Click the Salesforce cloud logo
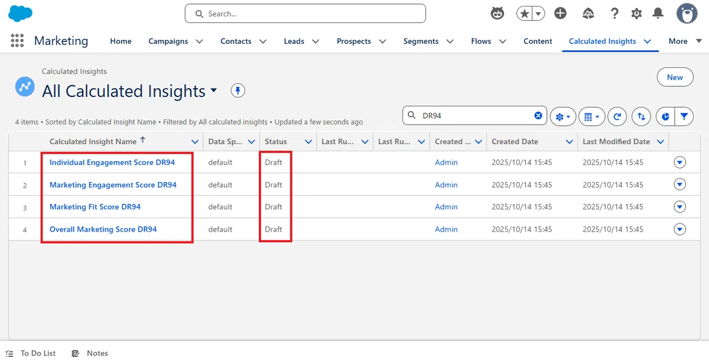 pos(20,14)
